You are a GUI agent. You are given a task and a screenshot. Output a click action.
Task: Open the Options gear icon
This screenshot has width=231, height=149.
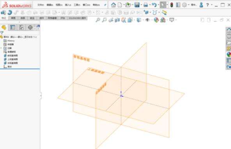click(184, 5)
